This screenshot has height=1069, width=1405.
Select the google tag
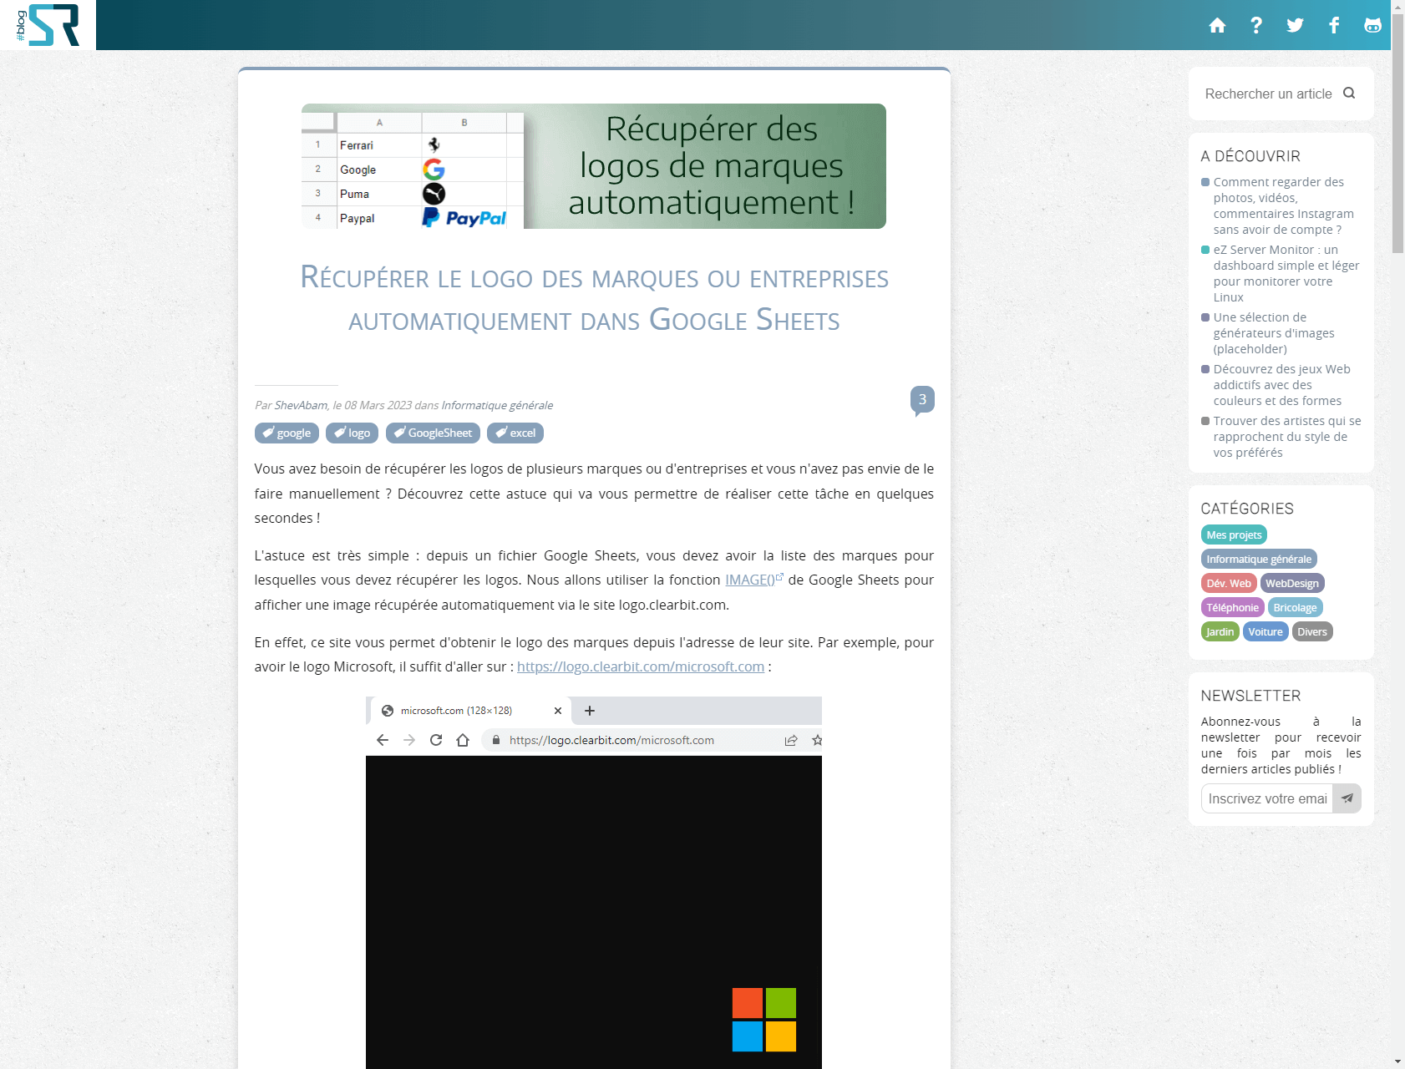click(x=287, y=433)
